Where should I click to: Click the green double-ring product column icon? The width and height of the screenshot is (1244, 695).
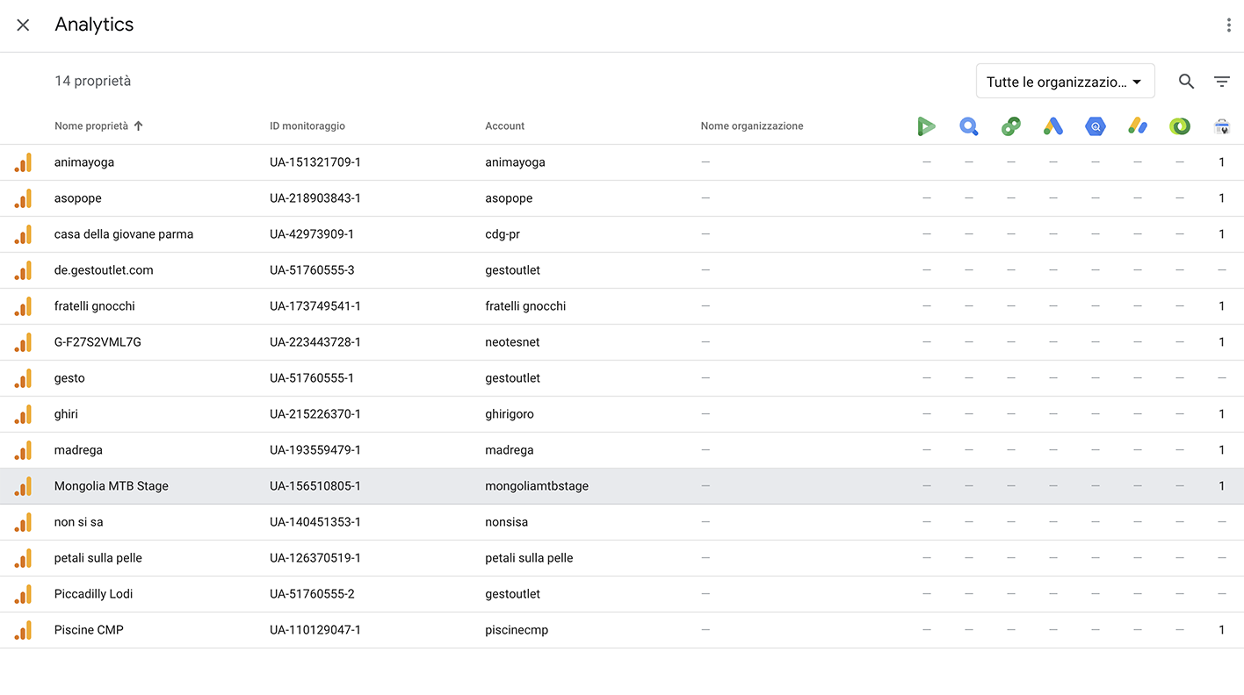pyautogui.click(x=1179, y=127)
